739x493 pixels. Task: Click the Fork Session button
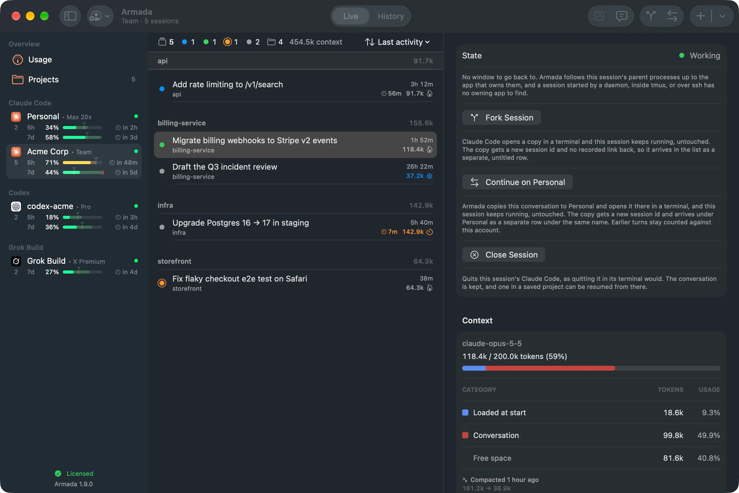pos(501,118)
